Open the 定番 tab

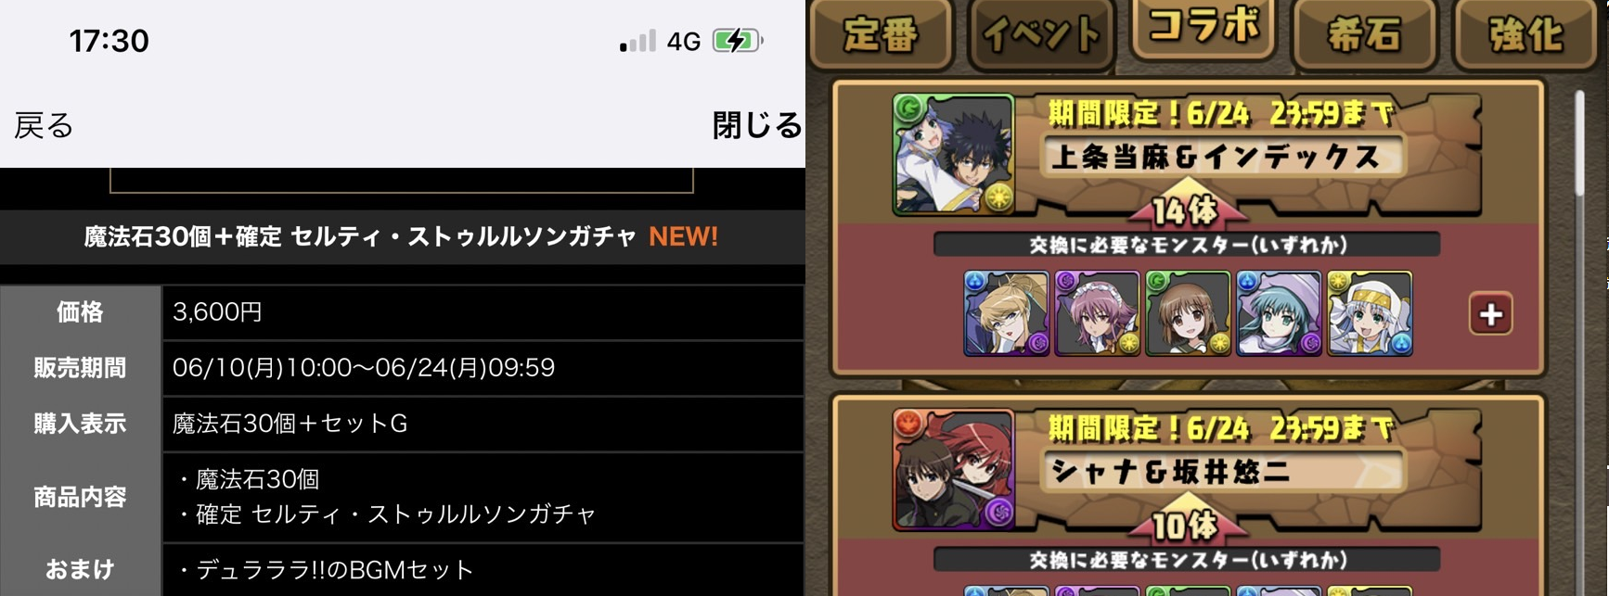click(x=882, y=34)
